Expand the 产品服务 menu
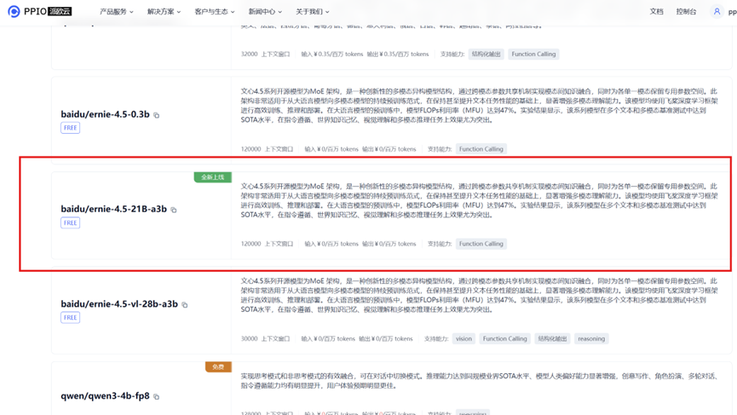The image size is (737, 415). (x=116, y=12)
